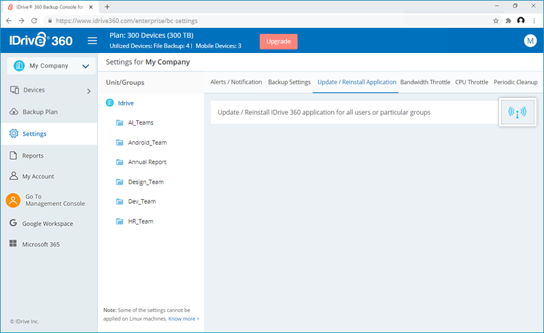Switch to the Backup Settings tab
544x333 pixels.
[x=290, y=82]
